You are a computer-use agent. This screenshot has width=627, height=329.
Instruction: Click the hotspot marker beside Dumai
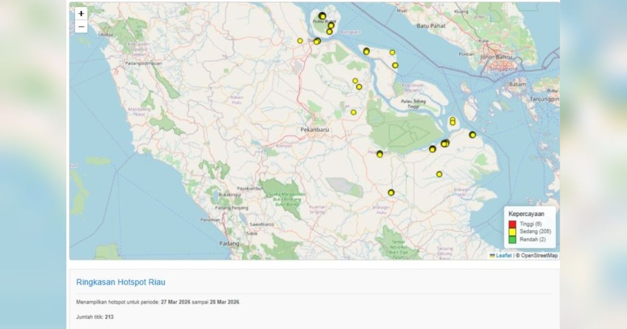317,41
